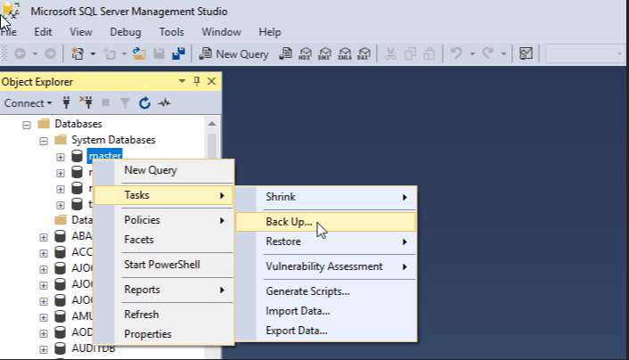Open the Activity Monitor pulse icon

[x=164, y=102]
